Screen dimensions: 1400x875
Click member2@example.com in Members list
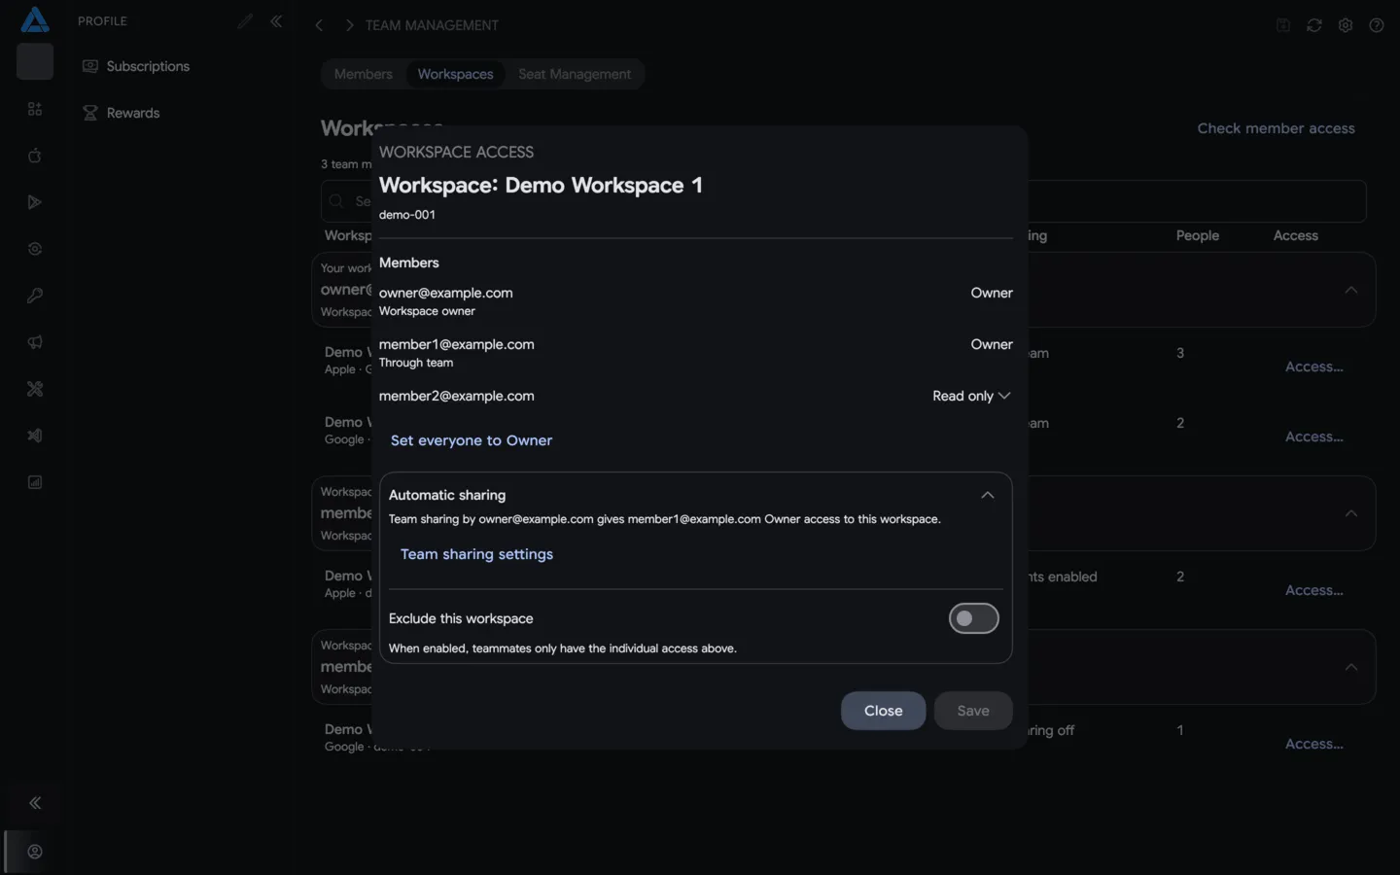point(456,396)
